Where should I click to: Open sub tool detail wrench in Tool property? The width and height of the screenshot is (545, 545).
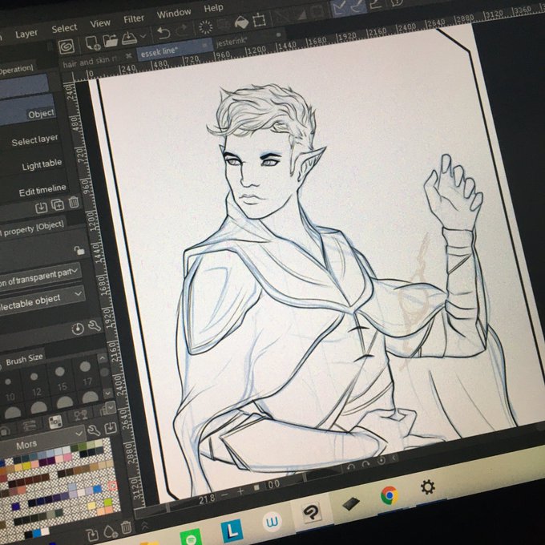click(95, 325)
